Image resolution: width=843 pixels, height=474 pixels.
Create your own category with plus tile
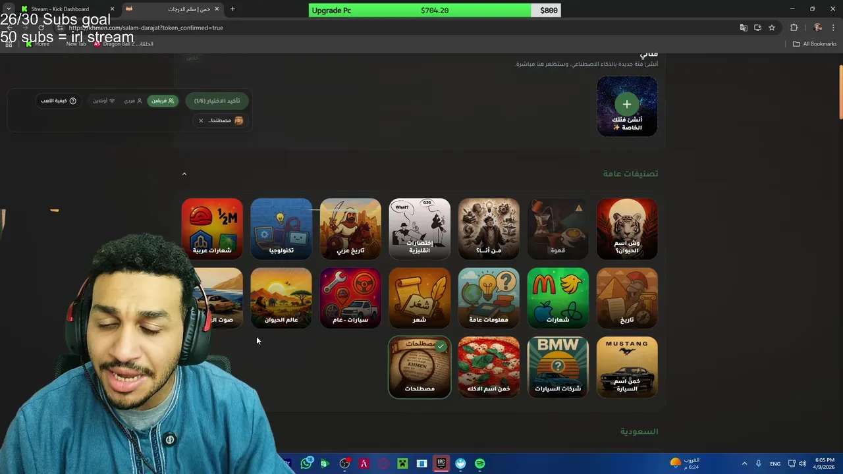point(627,107)
